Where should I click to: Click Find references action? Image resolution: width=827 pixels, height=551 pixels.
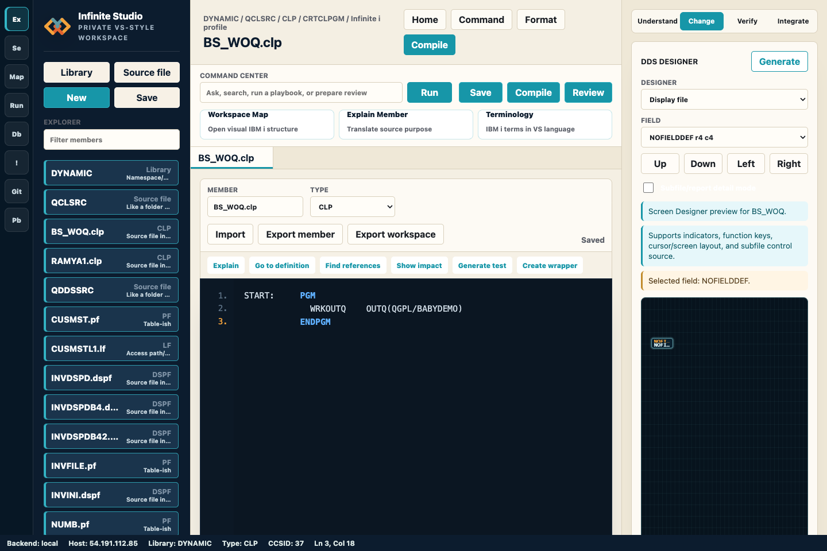pos(353,265)
